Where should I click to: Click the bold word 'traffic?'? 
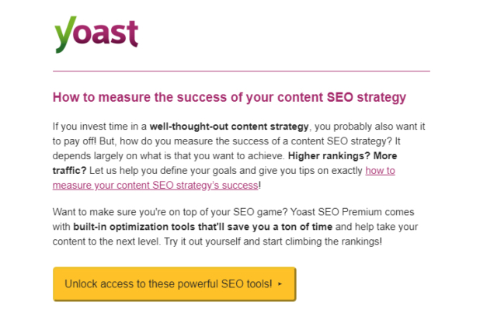(x=69, y=171)
